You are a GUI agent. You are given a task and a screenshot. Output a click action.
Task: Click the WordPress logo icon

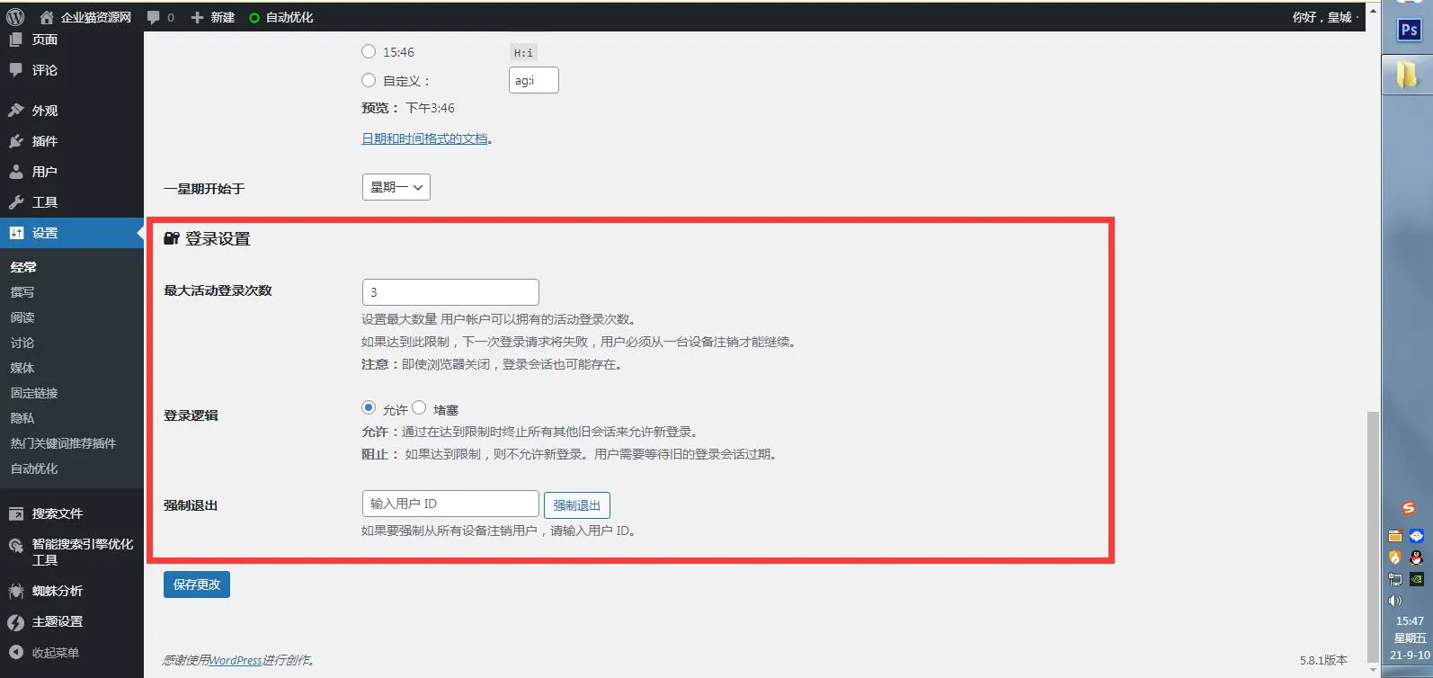(15, 17)
